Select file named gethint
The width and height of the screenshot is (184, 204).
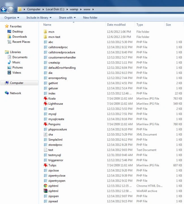pos(53,83)
